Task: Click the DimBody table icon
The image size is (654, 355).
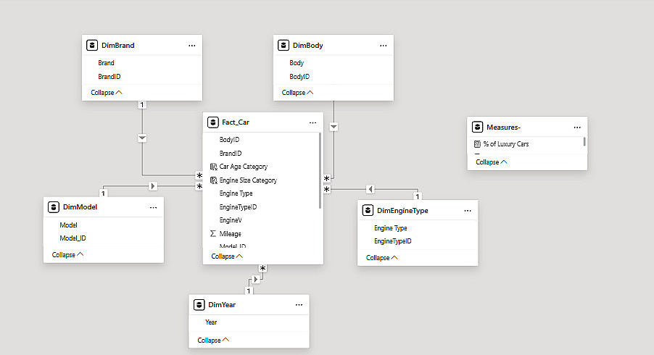Action: pos(283,45)
